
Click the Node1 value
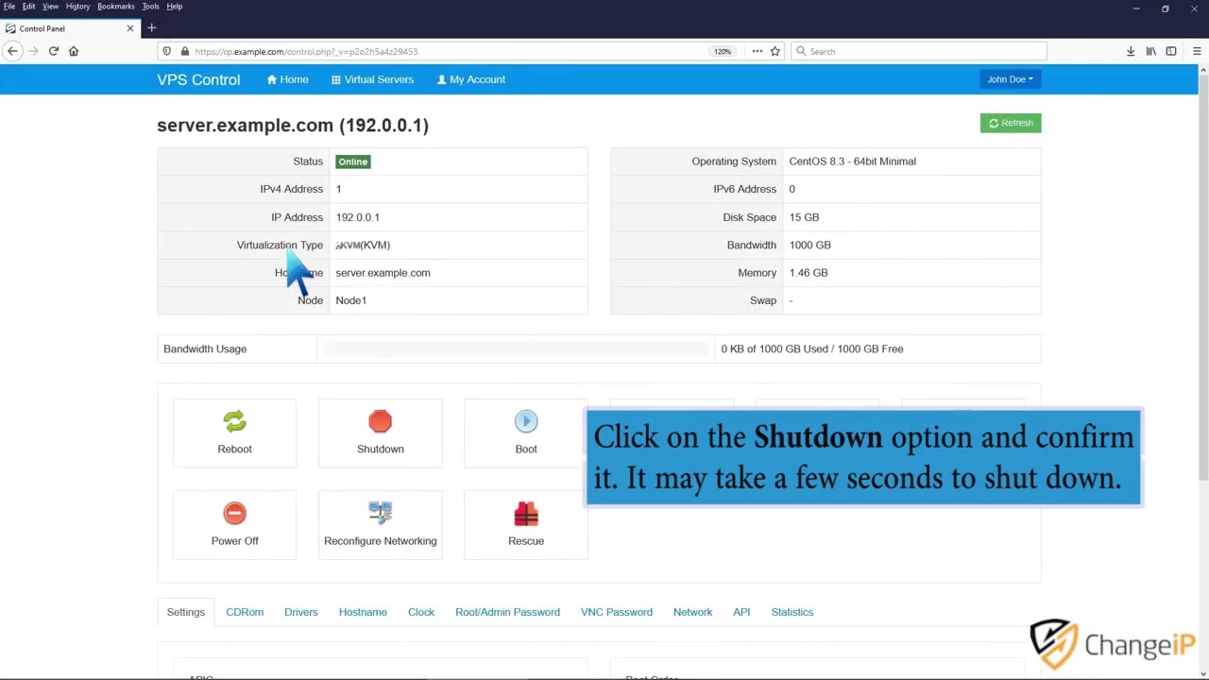350,300
